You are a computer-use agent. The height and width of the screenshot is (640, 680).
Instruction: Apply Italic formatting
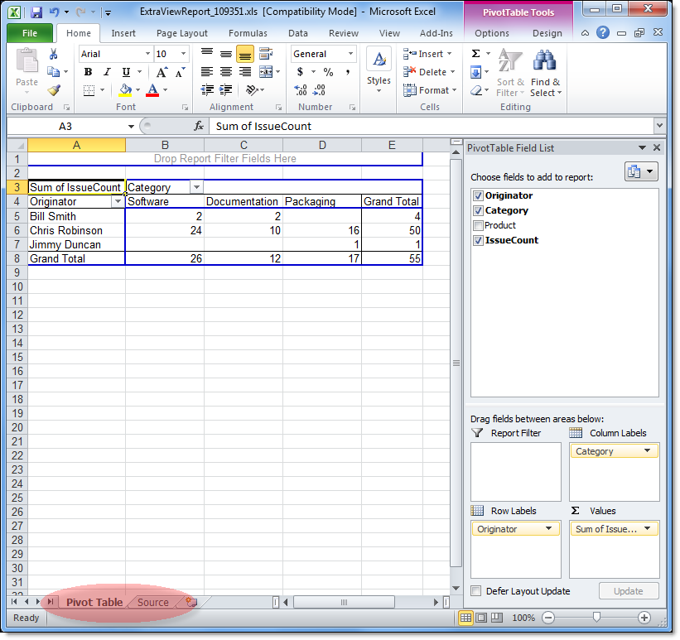107,72
